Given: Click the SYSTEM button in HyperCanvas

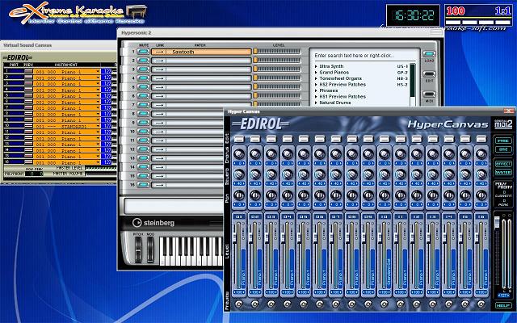Looking at the screenshot, I should (x=503, y=172).
